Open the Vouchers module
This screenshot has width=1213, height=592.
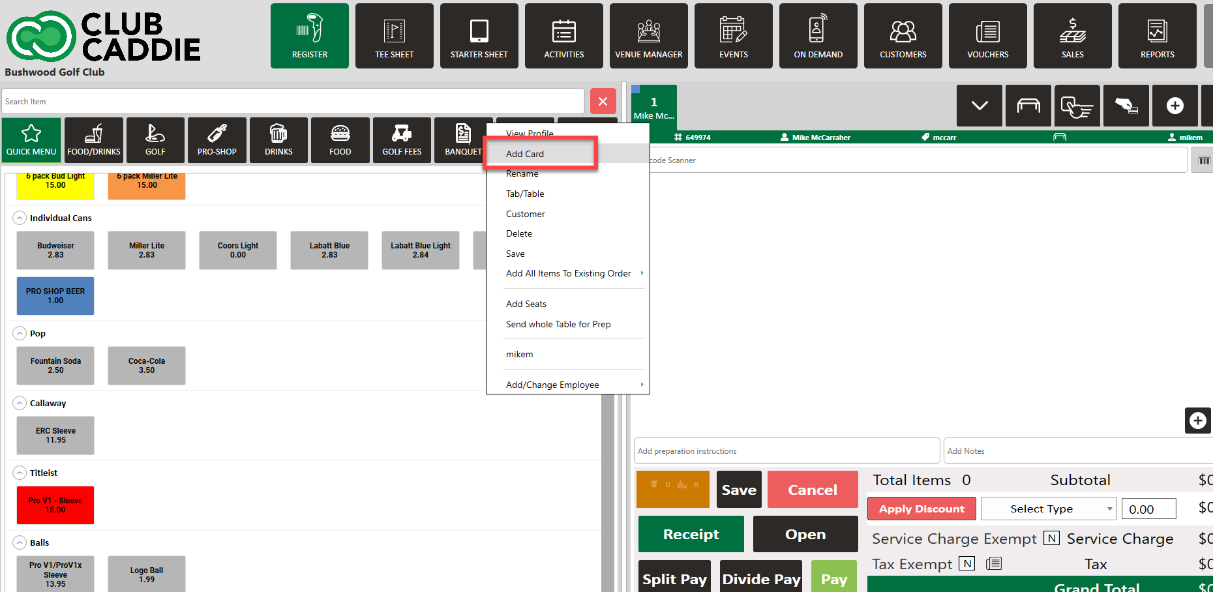pos(987,36)
